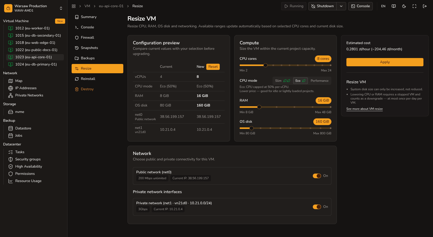Click the Firewall shield icon in VM menu
Image resolution: width=433 pixels, height=237 pixels.
[77, 38]
